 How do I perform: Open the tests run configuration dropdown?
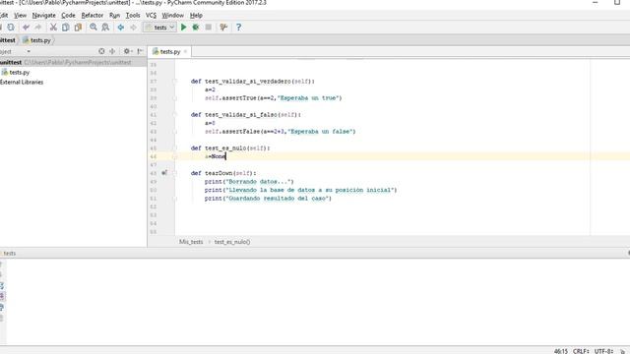[159, 28]
